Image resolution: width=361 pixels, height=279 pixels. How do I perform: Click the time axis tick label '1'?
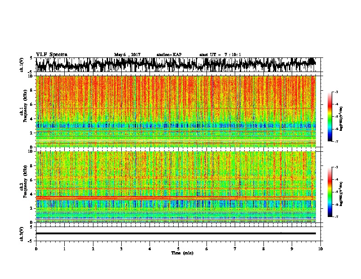[x=64, y=249]
